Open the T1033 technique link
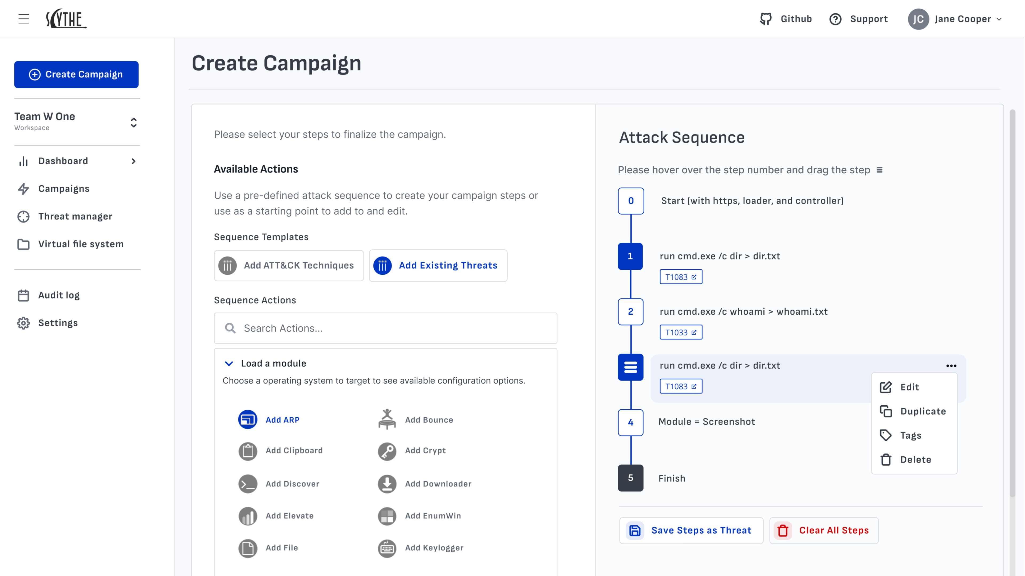The image size is (1025, 576). click(681, 332)
